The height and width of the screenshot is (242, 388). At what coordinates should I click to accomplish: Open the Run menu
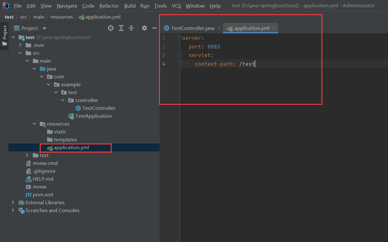145,6
